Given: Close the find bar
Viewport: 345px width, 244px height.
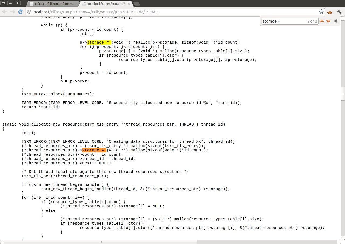Looking at the screenshot, I should [336, 21].
